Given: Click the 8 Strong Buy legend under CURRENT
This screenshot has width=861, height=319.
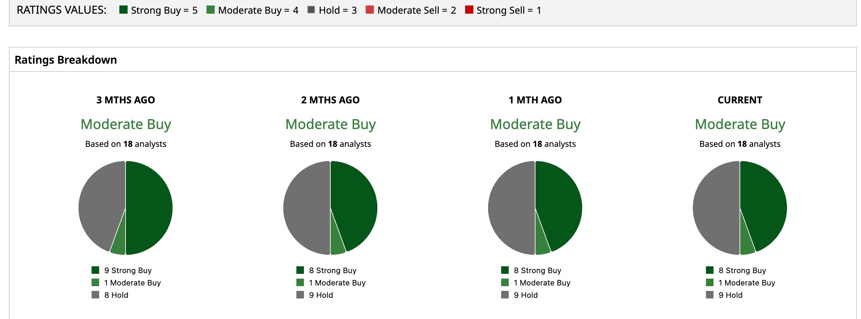Looking at the screenshot, I should pos(736,270).
